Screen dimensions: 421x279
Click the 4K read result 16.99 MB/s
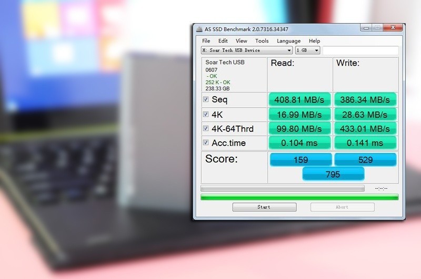tap(299, 115)
